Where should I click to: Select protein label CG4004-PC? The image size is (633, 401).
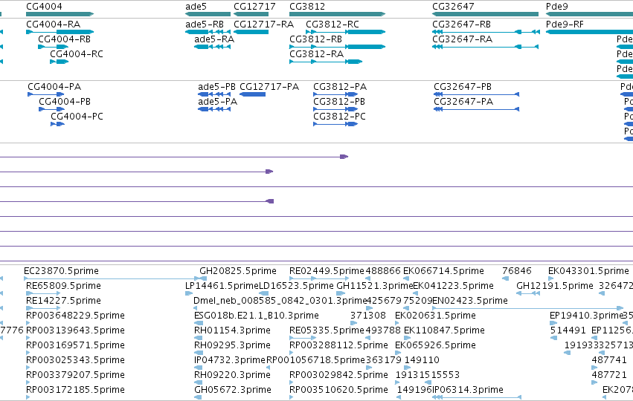point(77,117)
